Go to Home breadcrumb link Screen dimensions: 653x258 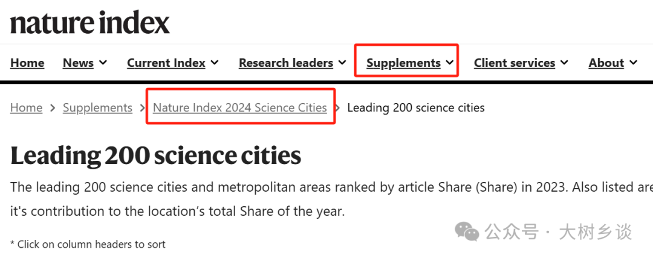coord(26,108)
